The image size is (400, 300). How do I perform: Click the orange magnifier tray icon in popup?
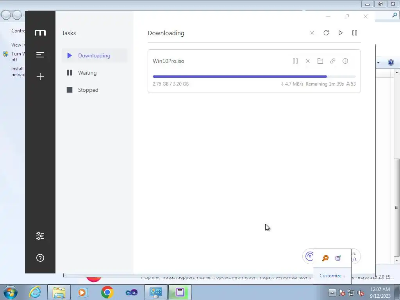(325, 258)
